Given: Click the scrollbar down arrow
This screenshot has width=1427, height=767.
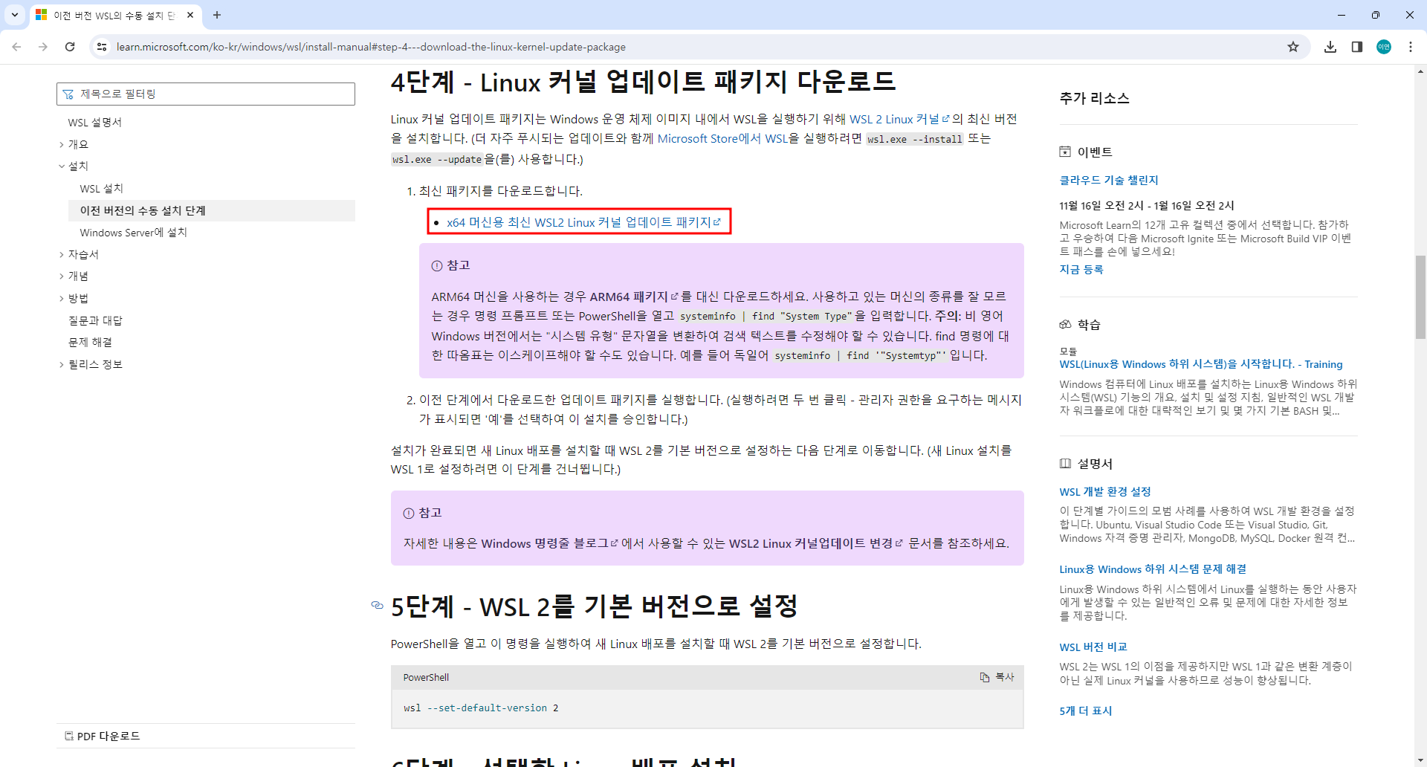Looking at the screenshot, I should click(x=1420, y=760).
